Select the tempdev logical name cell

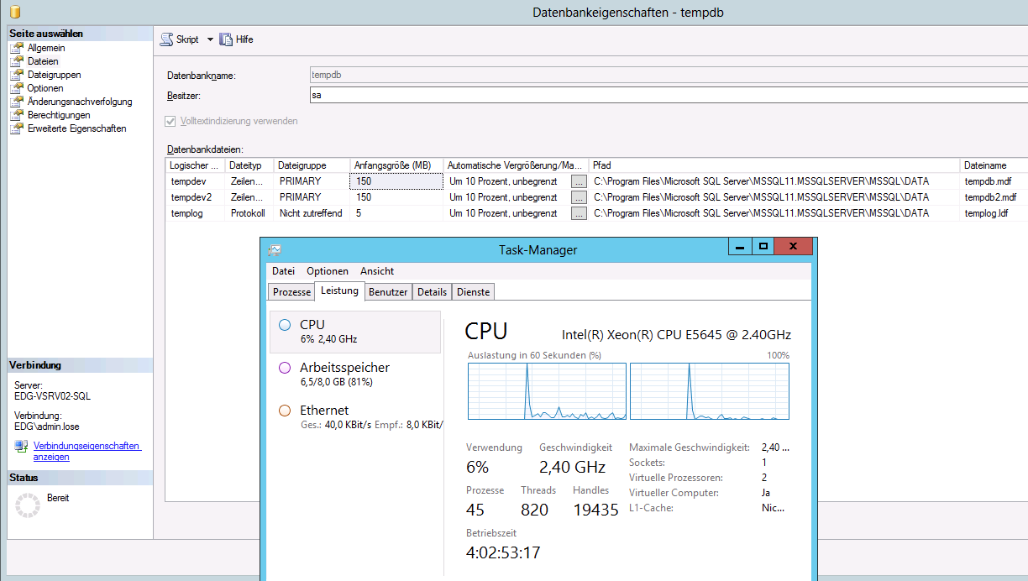195,181
